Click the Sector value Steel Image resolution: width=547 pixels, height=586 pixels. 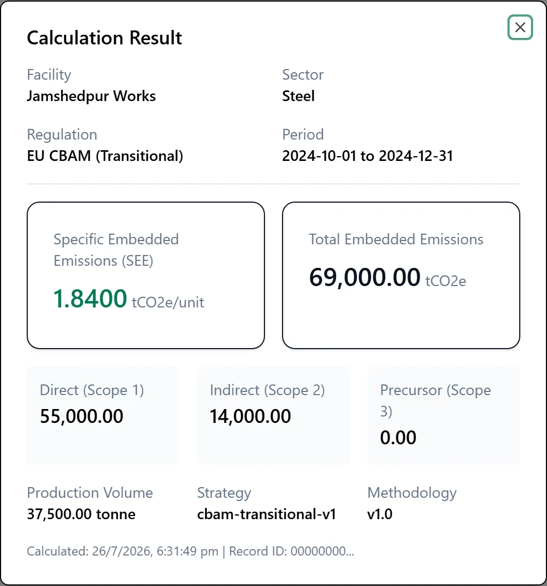click(298, 96)
